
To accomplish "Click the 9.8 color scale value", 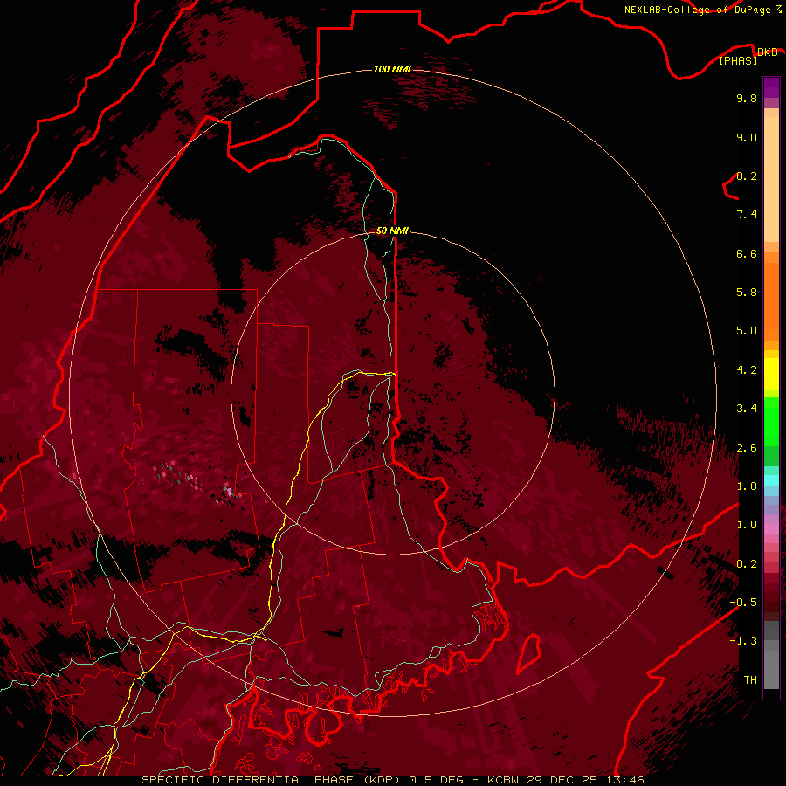I will click(x=747, y=98).
